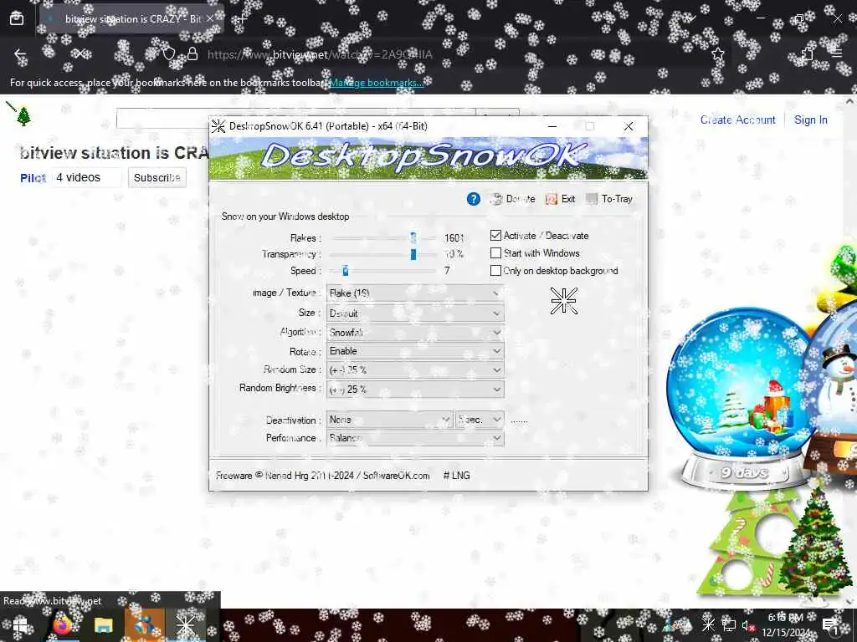Stop loading the page with X button
The image size is (857, 642).
80,54
